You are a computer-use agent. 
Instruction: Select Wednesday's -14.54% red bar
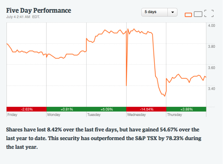click(146, 109)
